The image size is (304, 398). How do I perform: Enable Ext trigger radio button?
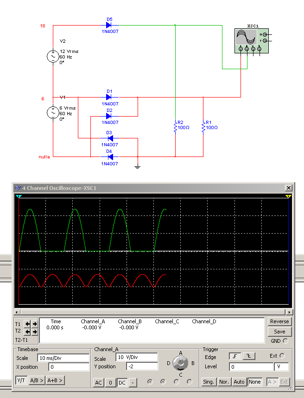pos(282,356)
